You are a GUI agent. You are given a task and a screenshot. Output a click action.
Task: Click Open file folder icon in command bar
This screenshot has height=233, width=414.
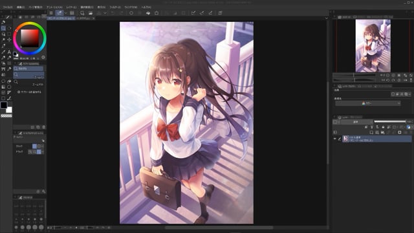(91, 13)
